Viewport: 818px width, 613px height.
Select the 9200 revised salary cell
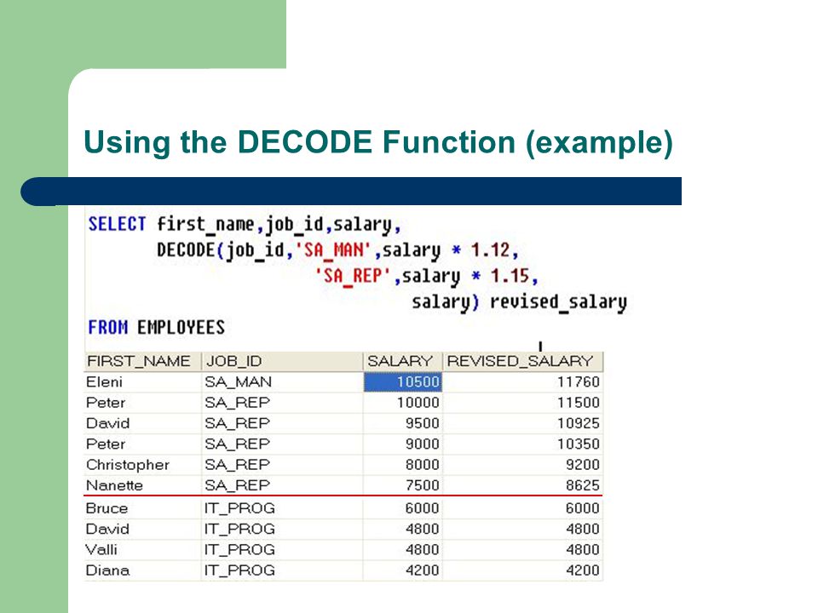tap(522, 465)
